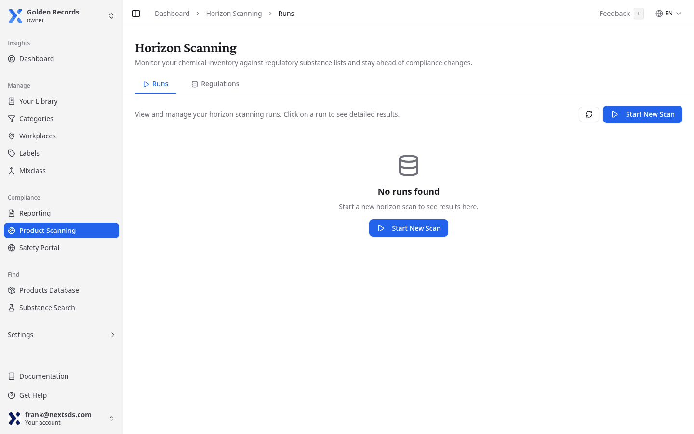Click the refresh runs icon
Image resolution: width=694 pixels, height=434 pixels.
588,114
